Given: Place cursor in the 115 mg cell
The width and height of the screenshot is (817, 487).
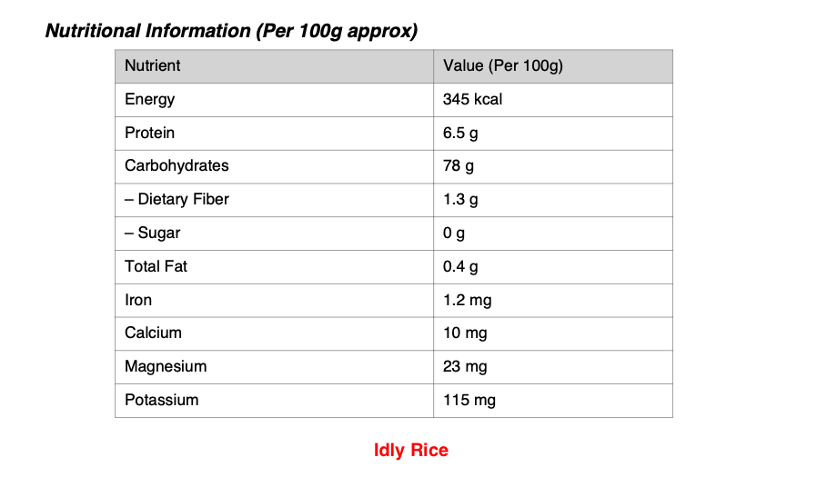Looking at the screenshot, I should pos(469,400).
